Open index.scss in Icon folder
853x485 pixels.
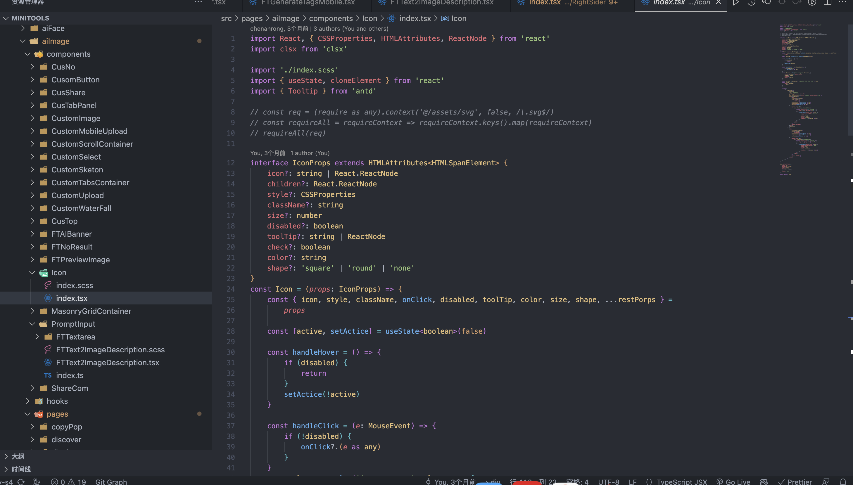click(x=106, y=285)
